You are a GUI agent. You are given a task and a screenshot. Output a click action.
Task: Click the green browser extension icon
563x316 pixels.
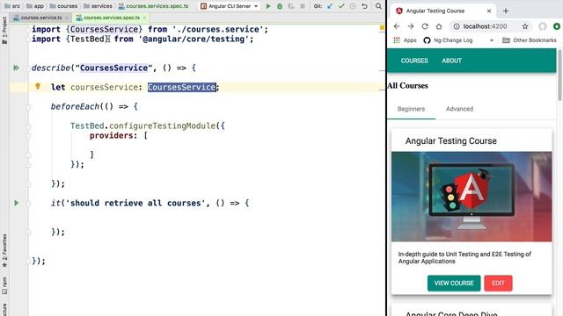point(557,26)
